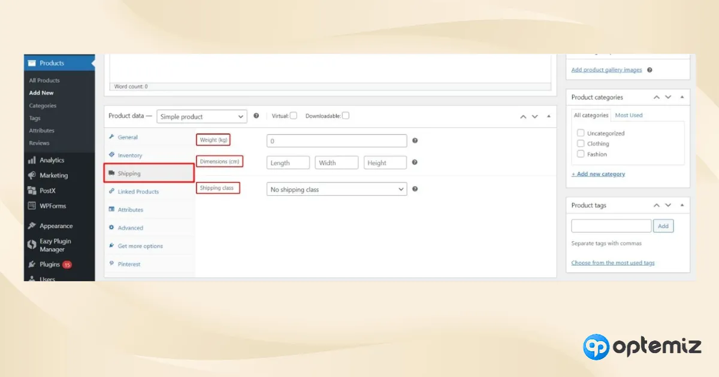Click help icon next to product type dropdown
This screenshot has height=377, width=719.
tap(256, 116)
